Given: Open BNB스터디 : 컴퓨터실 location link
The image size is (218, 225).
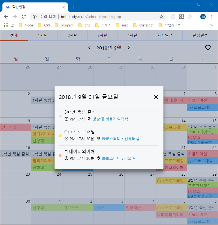Looking at the screenshot, I should [x=120, y=139].
